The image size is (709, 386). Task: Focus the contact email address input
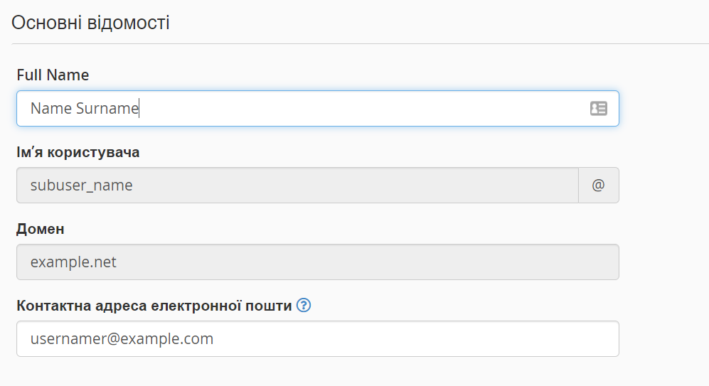(317, 339)
